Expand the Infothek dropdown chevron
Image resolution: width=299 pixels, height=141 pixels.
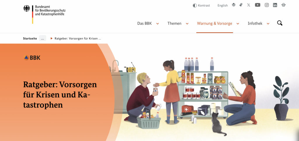pyautogui.click(x=268, y=24)
